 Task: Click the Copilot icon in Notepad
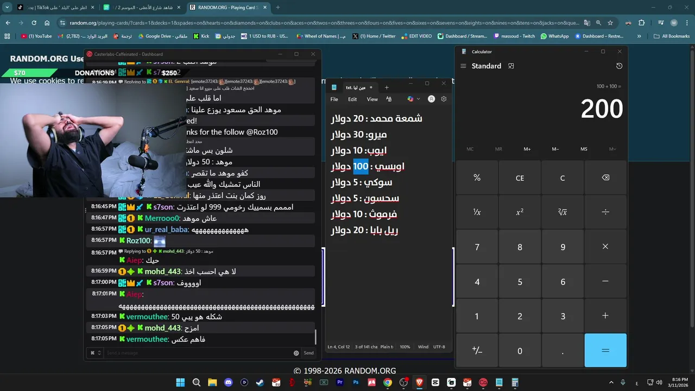(x=410, y=99)
